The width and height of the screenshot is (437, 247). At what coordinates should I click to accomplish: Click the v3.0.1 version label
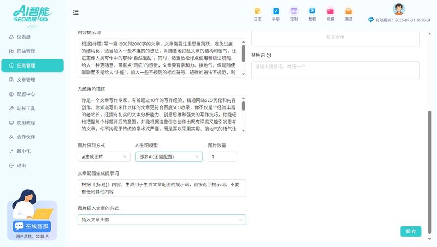32,27
